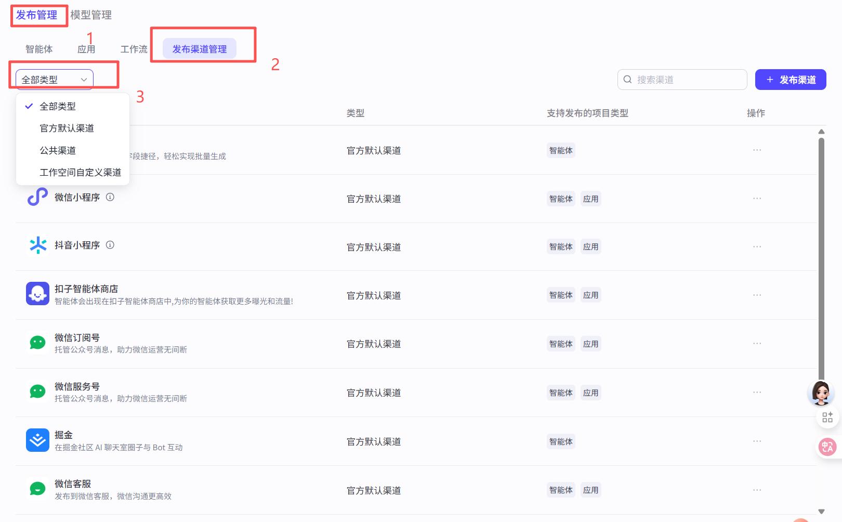Open the 工作流 tab

pyautogui.click(x=134, y=48)
